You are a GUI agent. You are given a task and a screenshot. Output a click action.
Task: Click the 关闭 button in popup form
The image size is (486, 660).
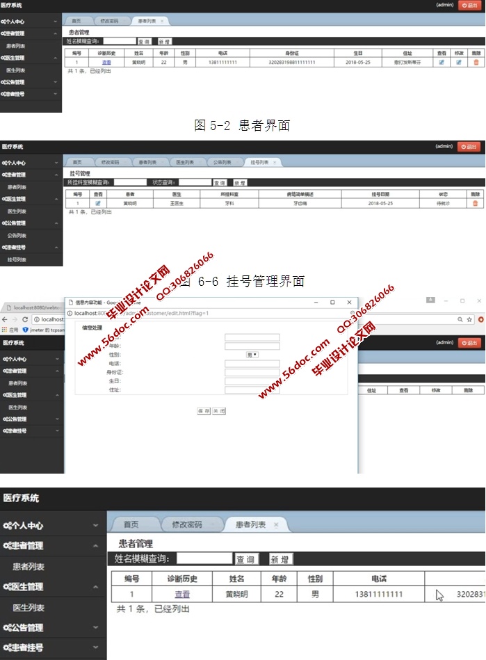coord(218,411)
